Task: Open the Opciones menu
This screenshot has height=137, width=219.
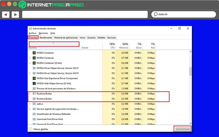Action: [x=43, y=33]
